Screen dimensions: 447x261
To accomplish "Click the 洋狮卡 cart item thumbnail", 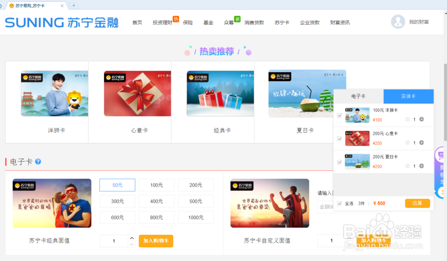I will [357, 115].
